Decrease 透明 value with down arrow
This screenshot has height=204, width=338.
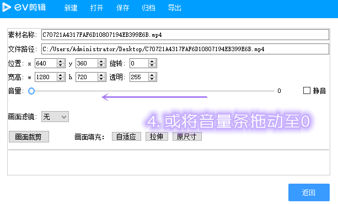coord(152,79)
